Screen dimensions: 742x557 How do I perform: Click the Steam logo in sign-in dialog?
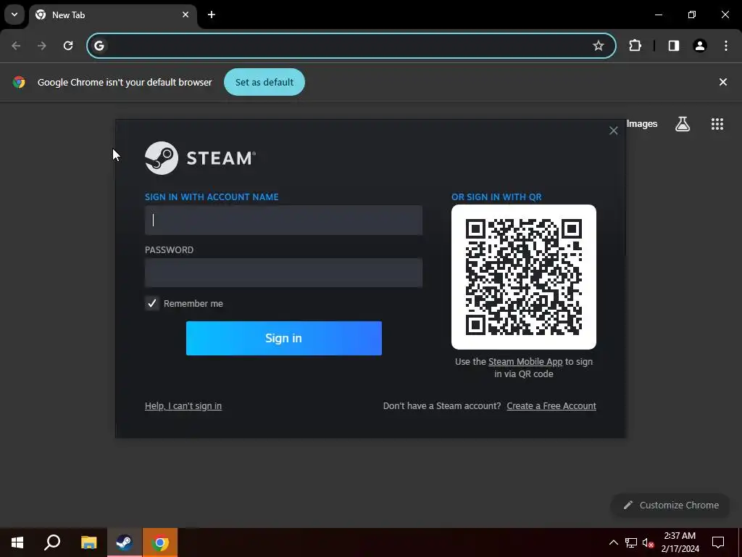click(x=200, y=158)
